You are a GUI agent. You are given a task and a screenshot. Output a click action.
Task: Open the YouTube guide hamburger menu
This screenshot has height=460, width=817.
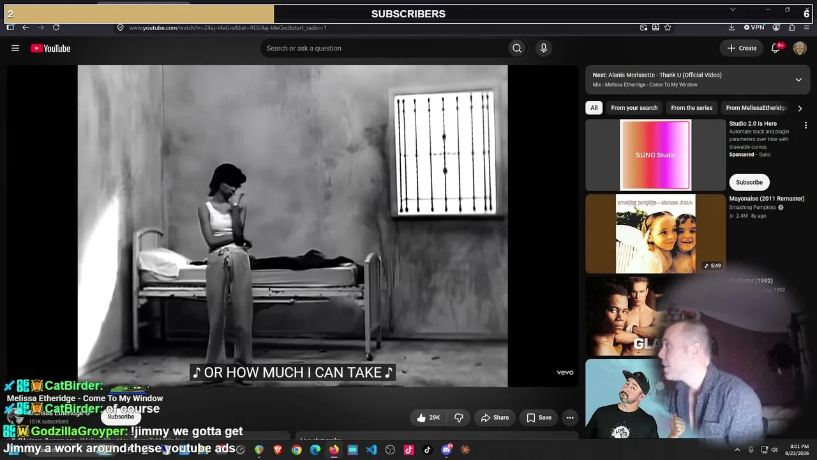coord(15,48)
